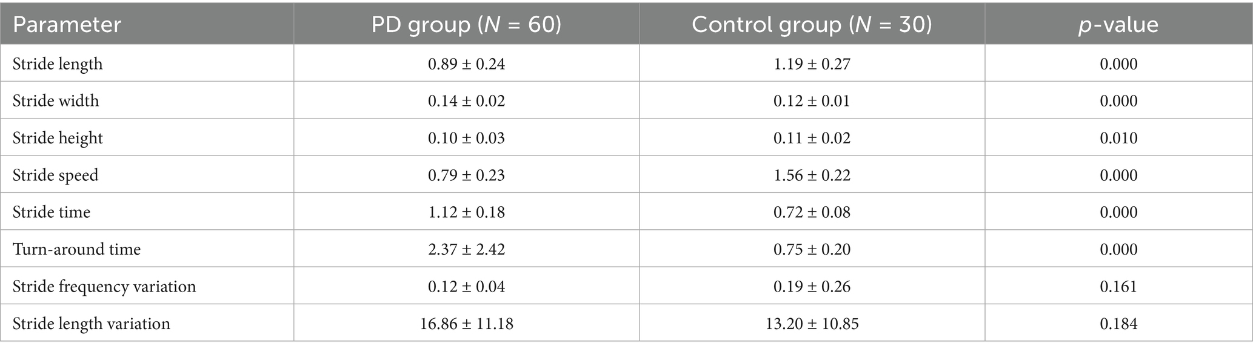Select the p-value 0.010 cell
Image resolution: width=1253 pixels, height=352 pixels.
click(x=1118, y=138)
